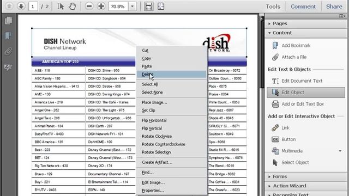Choose Properties... in context menu
Image resolution: width=349 pixels, height=196 pixels.
click(171, 191)
